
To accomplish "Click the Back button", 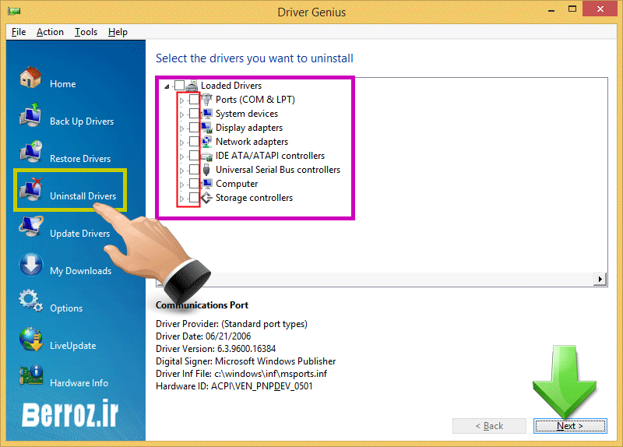I will pyautogui.click(x=489, y=426).
